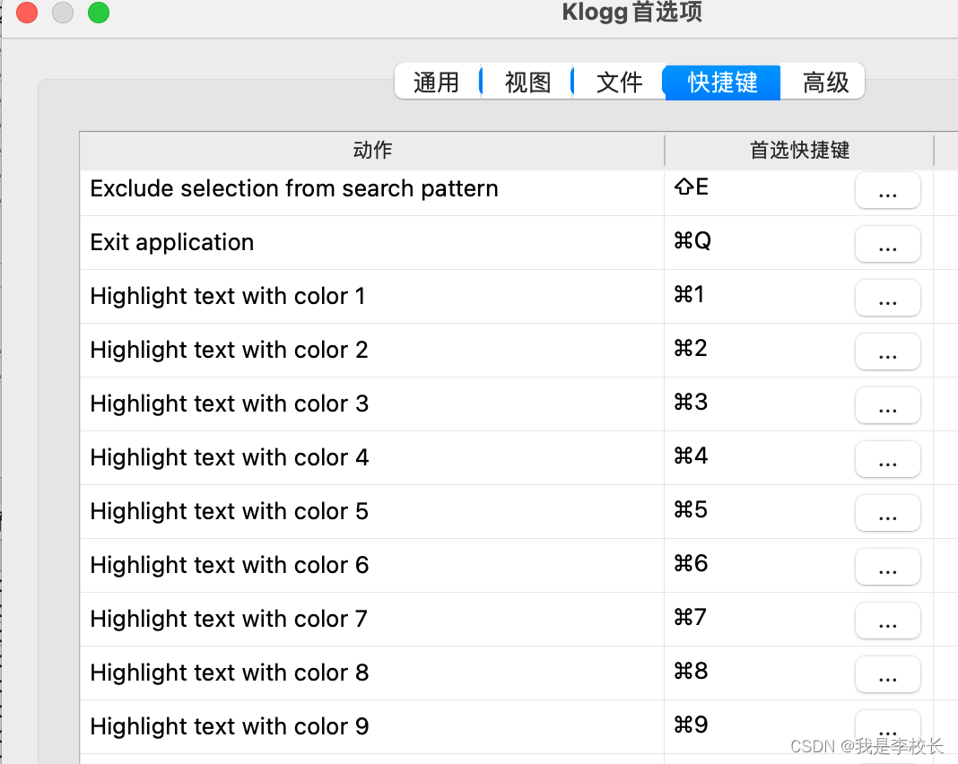Edit shortcut of Highlight text with color 3
The height and width of the screenshot is (764, 958).
pos(887,405)
